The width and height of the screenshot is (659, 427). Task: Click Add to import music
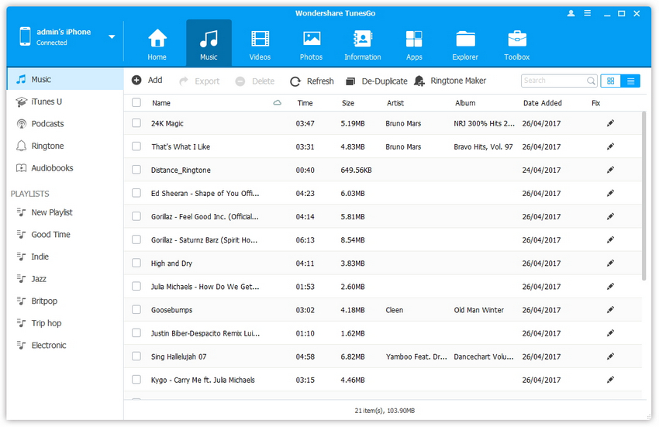[x=147, y=80]
